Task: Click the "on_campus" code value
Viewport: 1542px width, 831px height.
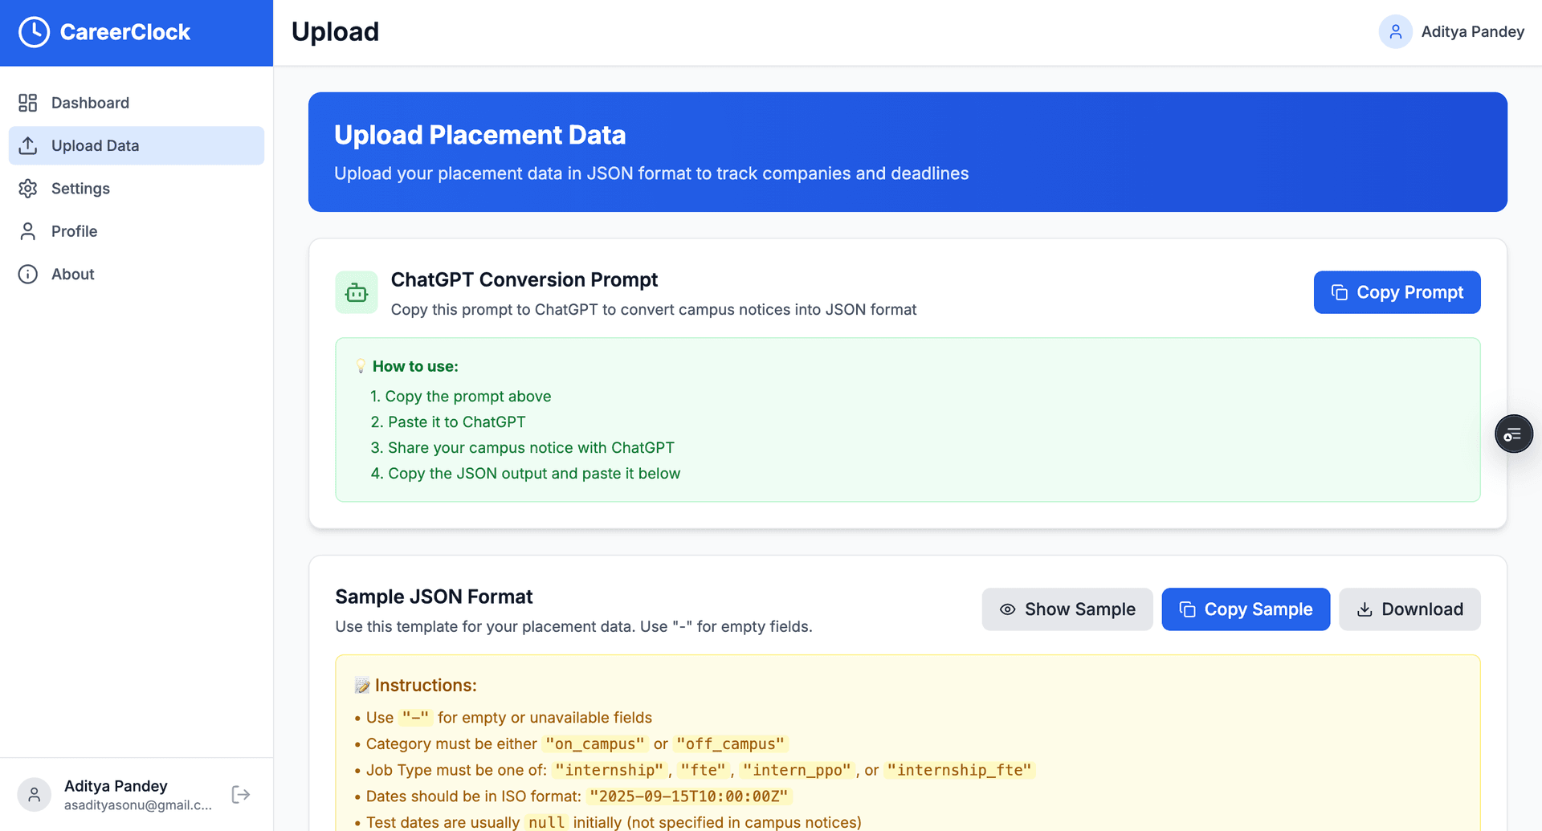Action: [595, 744]
